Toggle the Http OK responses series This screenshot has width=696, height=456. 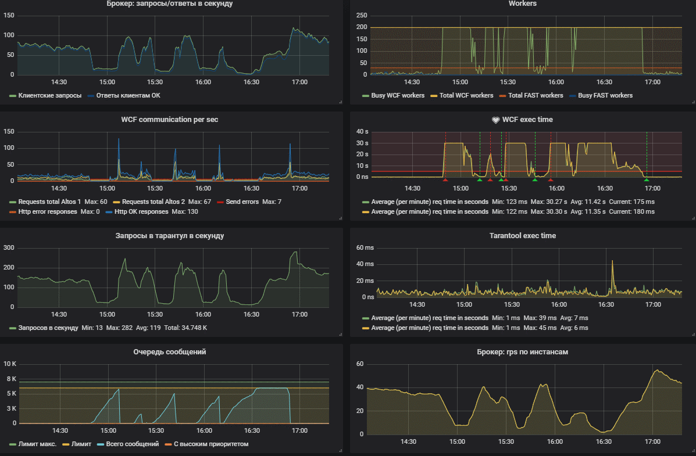[141, 211]
